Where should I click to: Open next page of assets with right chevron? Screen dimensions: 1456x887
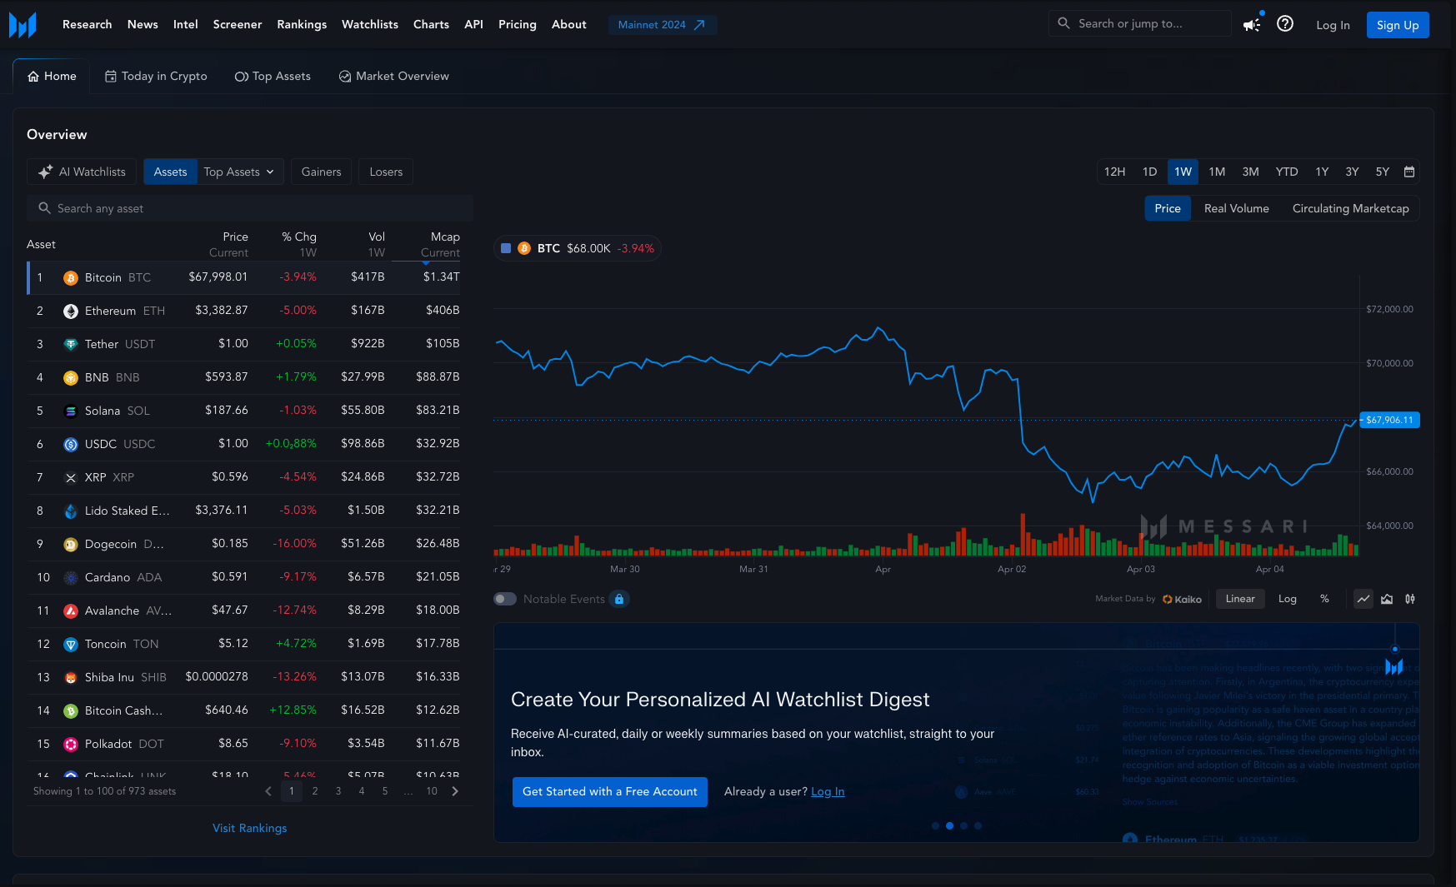coord(454,791)
